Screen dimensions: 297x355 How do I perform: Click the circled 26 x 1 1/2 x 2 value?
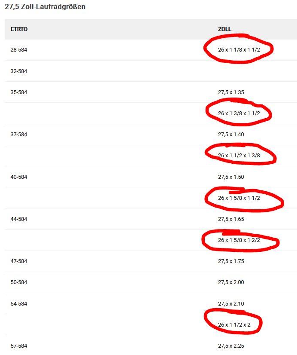pos(234,324)
